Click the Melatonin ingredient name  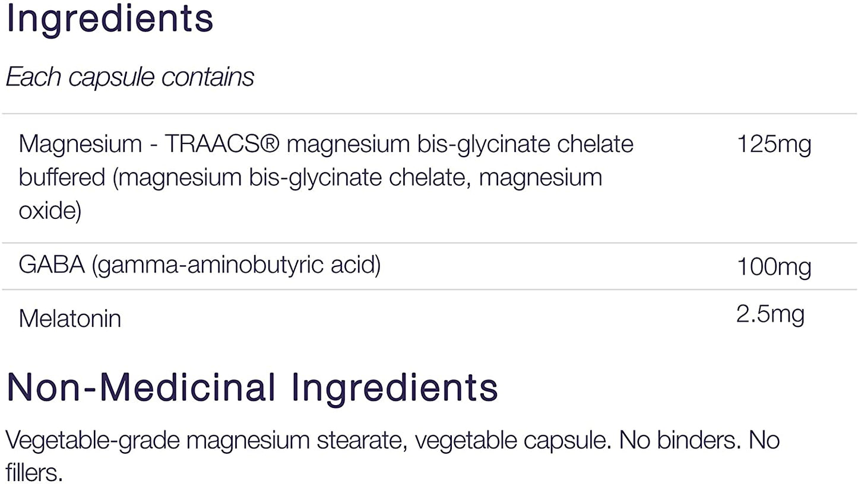tap(70, 319)
